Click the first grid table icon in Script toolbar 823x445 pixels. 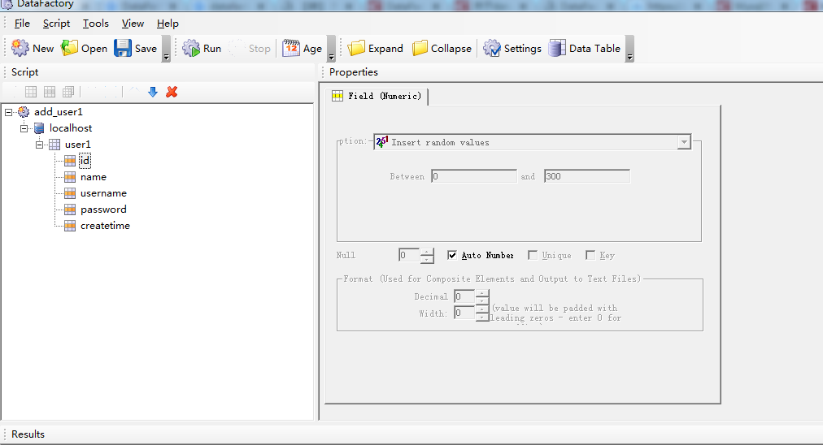pyautogui.click(x=31, y=93)
